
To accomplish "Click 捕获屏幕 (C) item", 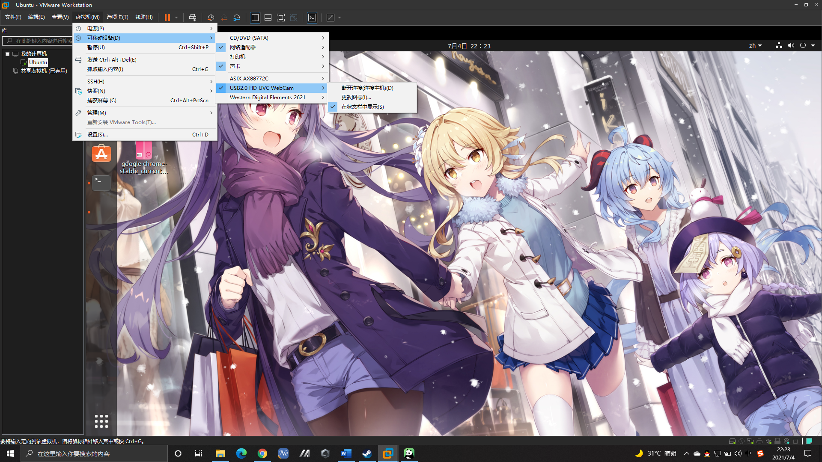I will [145, 100].
